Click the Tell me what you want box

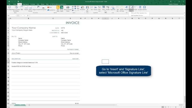coord(58,4)
